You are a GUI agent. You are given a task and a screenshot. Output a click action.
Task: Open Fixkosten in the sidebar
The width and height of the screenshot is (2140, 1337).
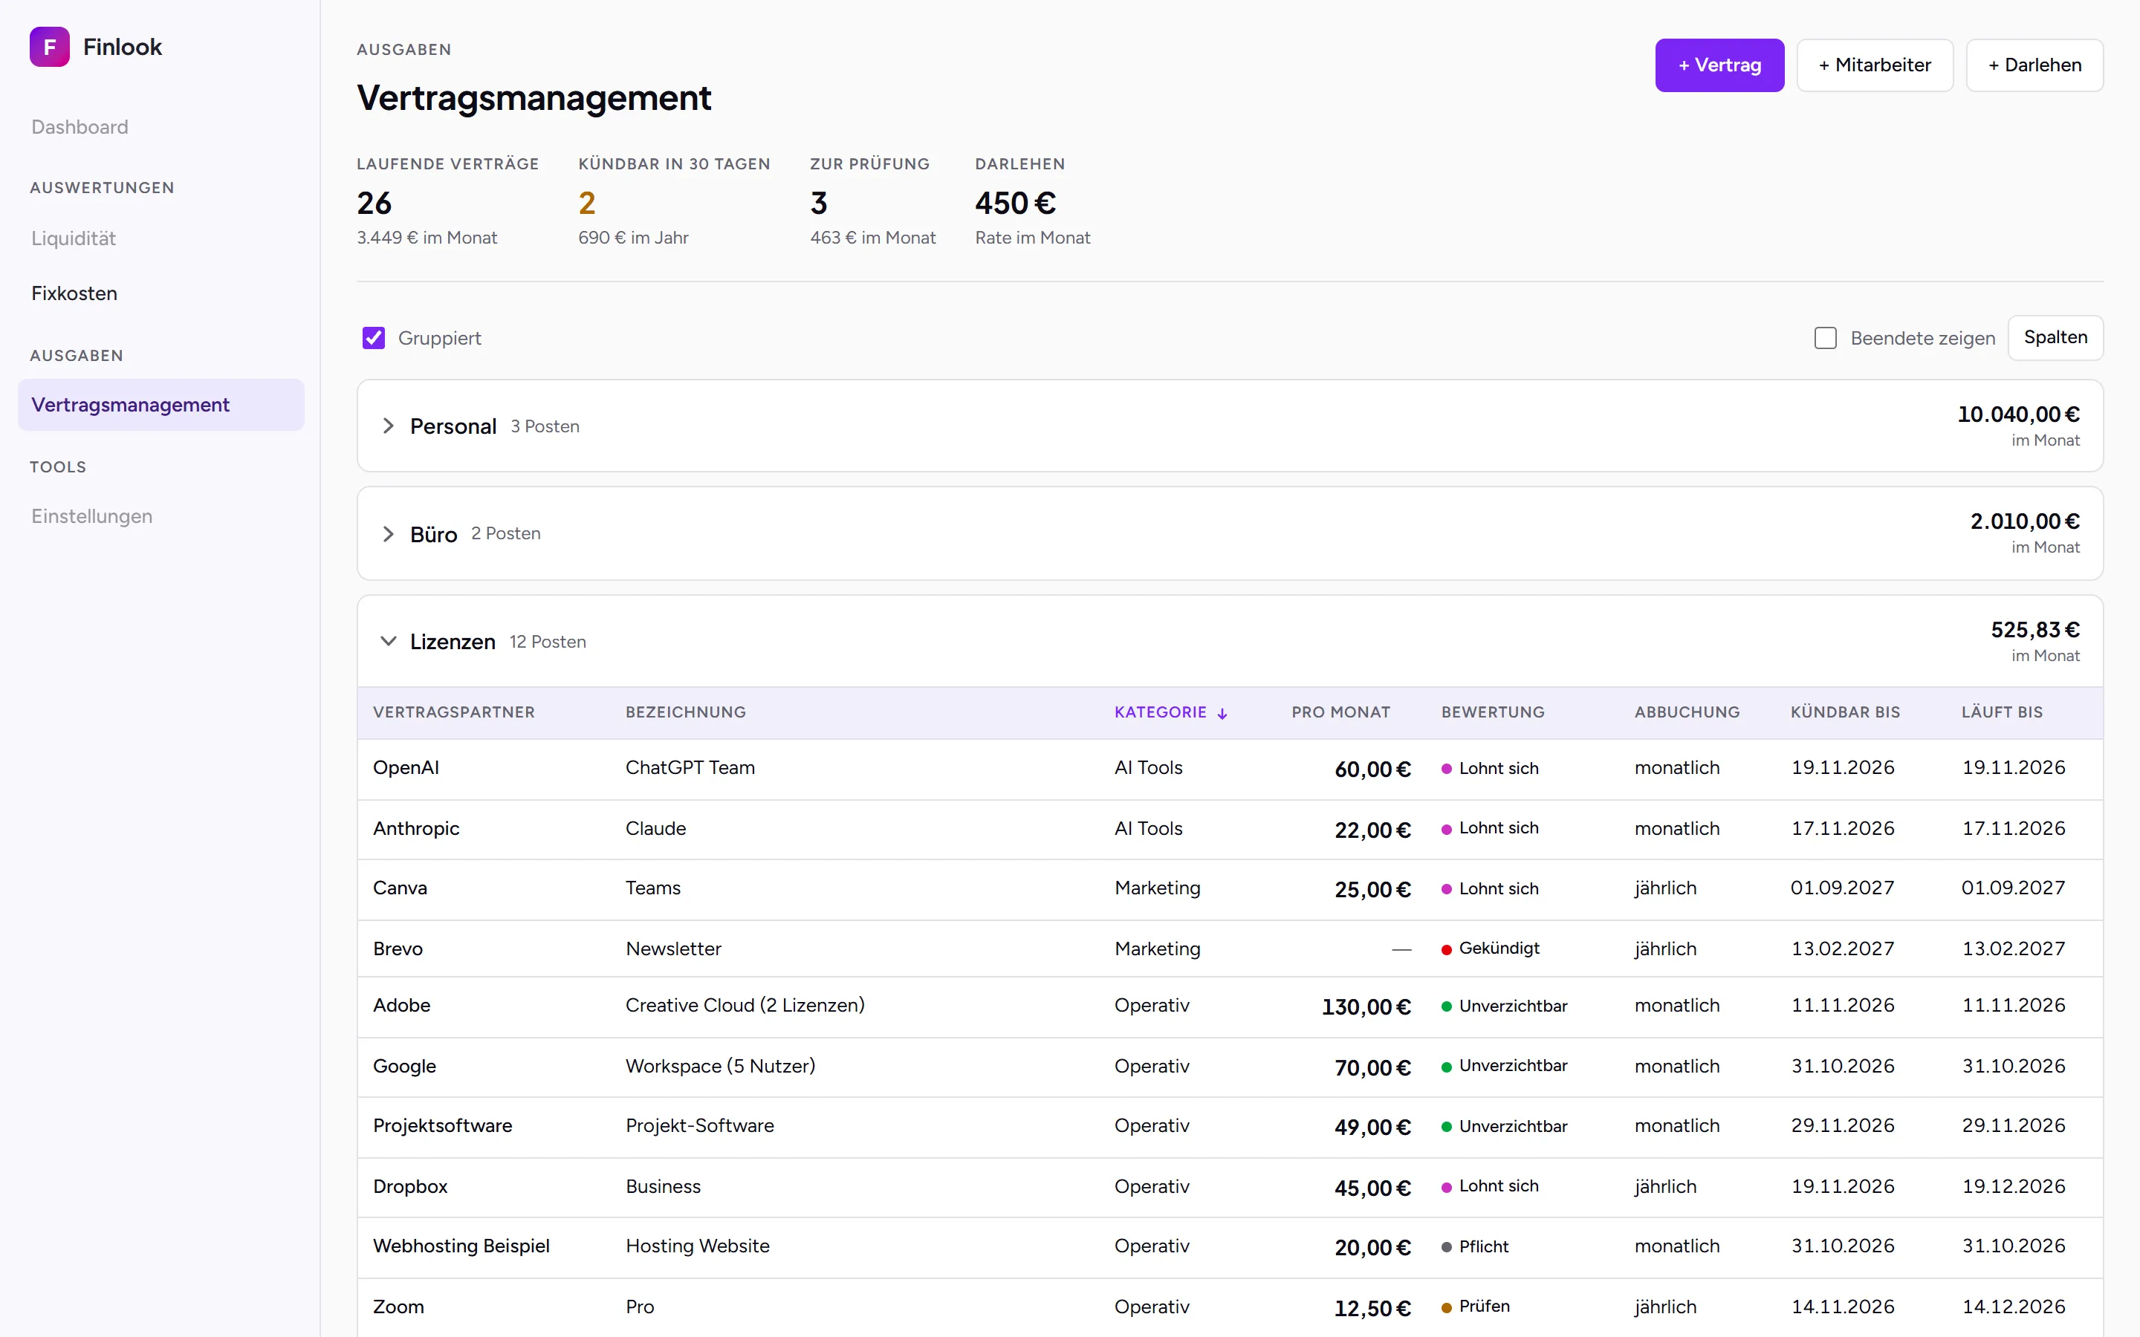74,293
